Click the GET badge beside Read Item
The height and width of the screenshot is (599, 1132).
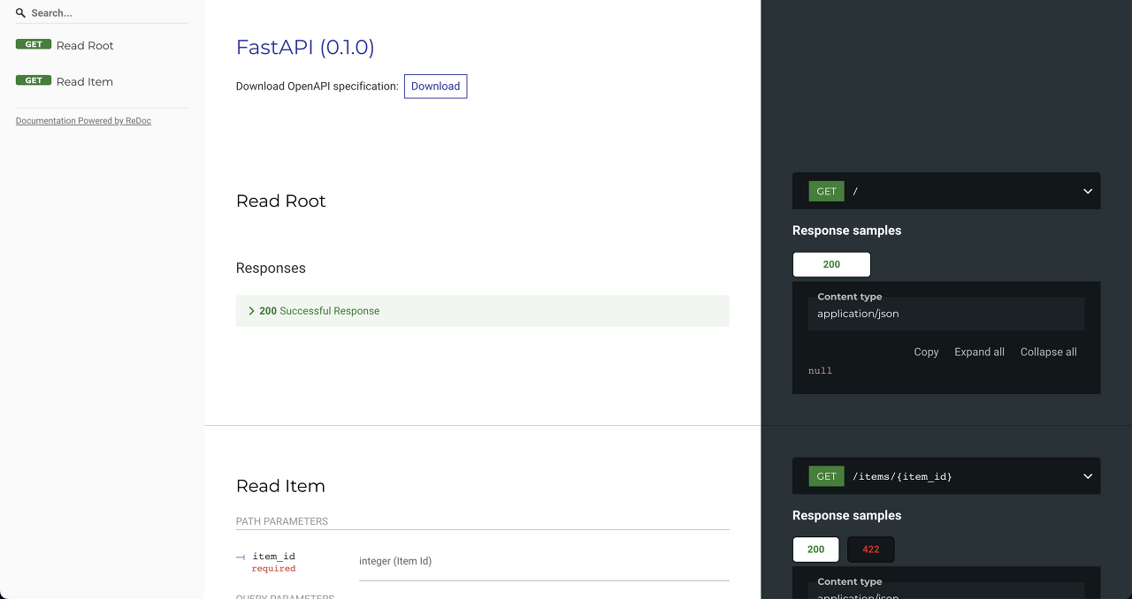34,80
